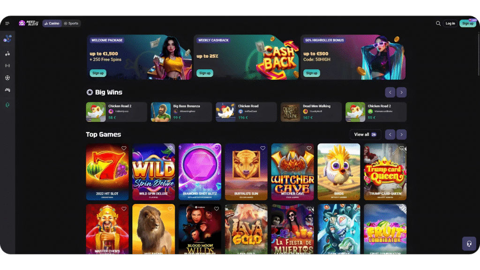Open the Diamond Shot Blitz game thumbnail
The width and height of the screenshot is (480, 270).
tap(200, 172)
